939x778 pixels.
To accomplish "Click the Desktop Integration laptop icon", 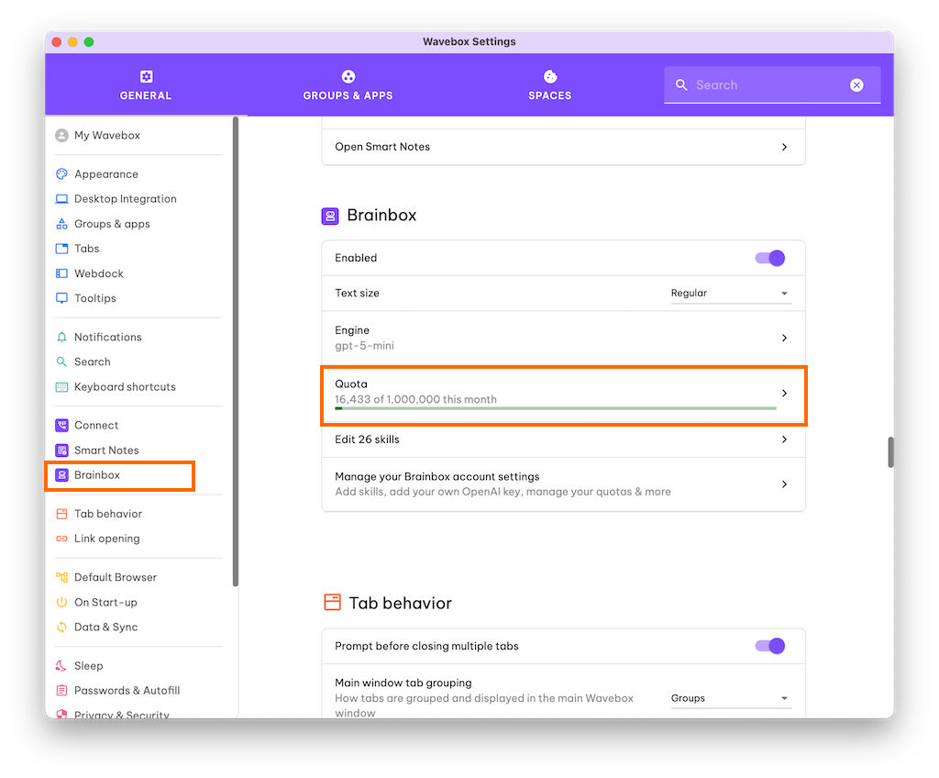I will (61, 199).
